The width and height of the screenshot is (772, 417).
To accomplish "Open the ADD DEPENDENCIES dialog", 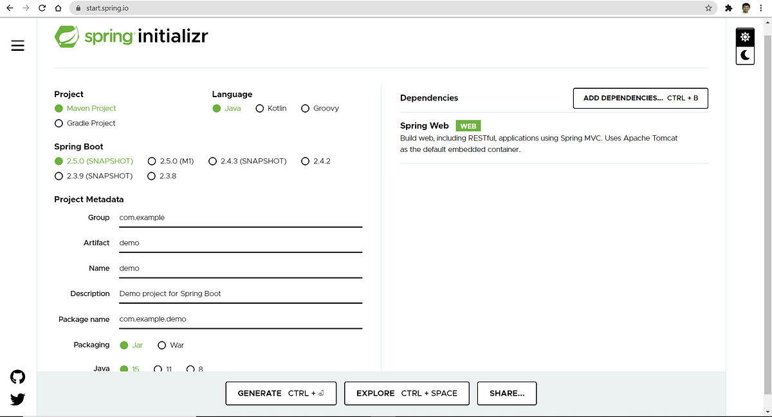I will [x=640, y=98].
